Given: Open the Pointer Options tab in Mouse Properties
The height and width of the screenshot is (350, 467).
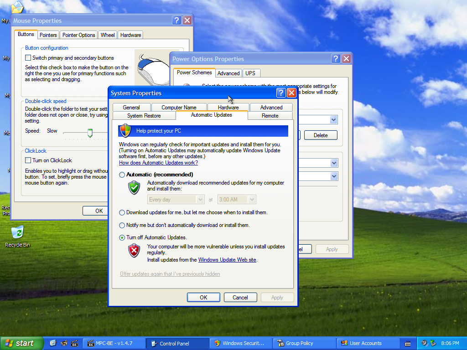Looking at the screenshot, I should (x=78, y=35).
